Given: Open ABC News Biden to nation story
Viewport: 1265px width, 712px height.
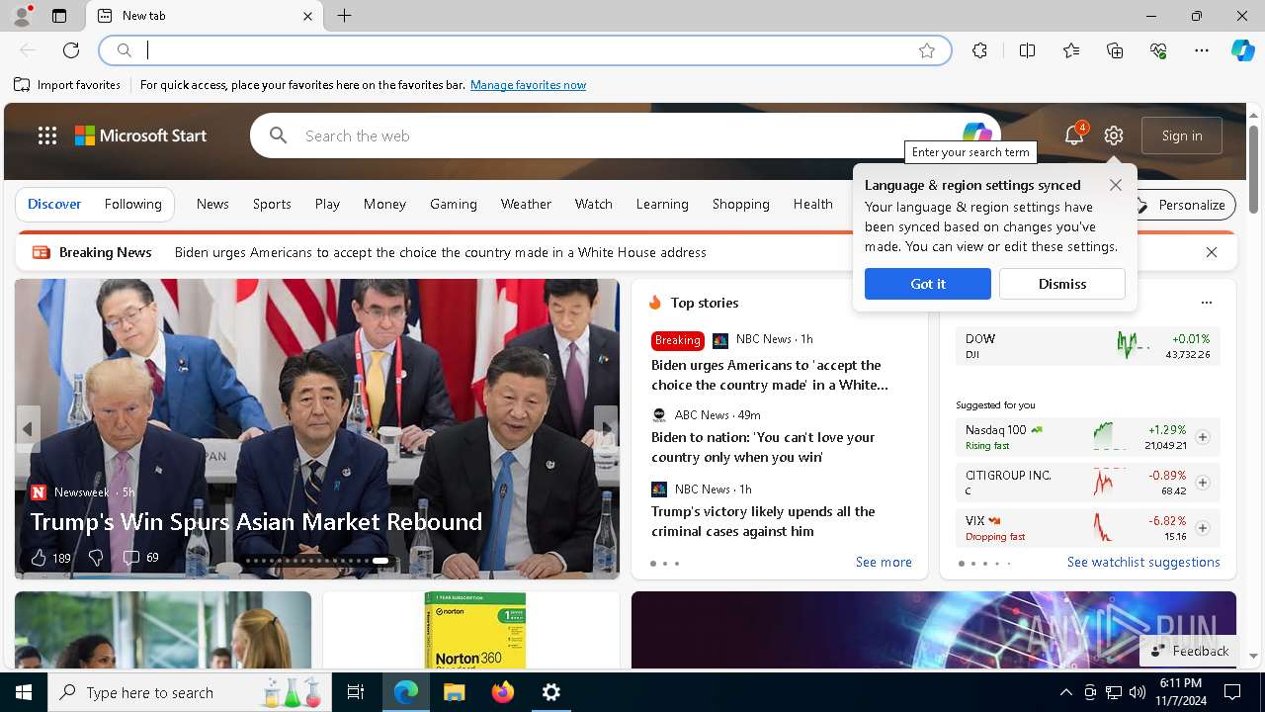Looking at the screenshot, I should [x=763, y=447].
